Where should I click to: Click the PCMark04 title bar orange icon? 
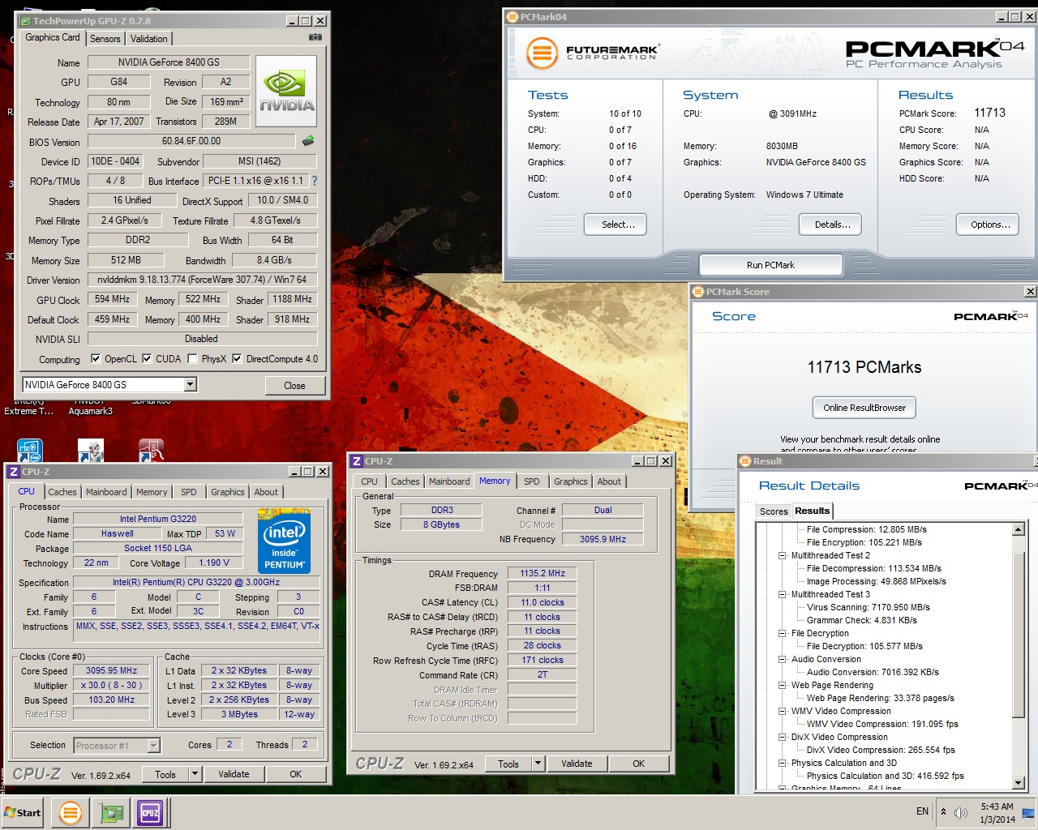click(513, 16)
